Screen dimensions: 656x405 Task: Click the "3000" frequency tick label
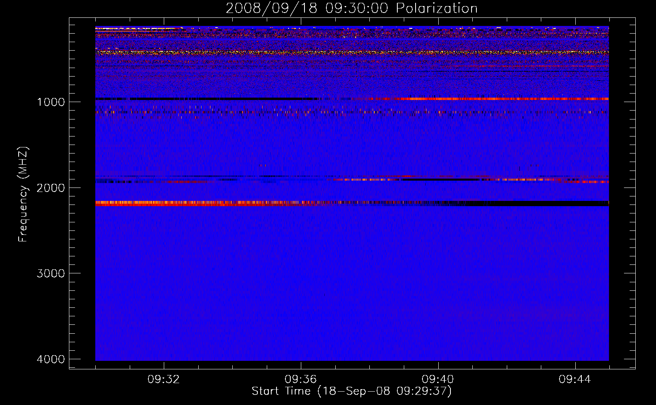tap(51, 273)
